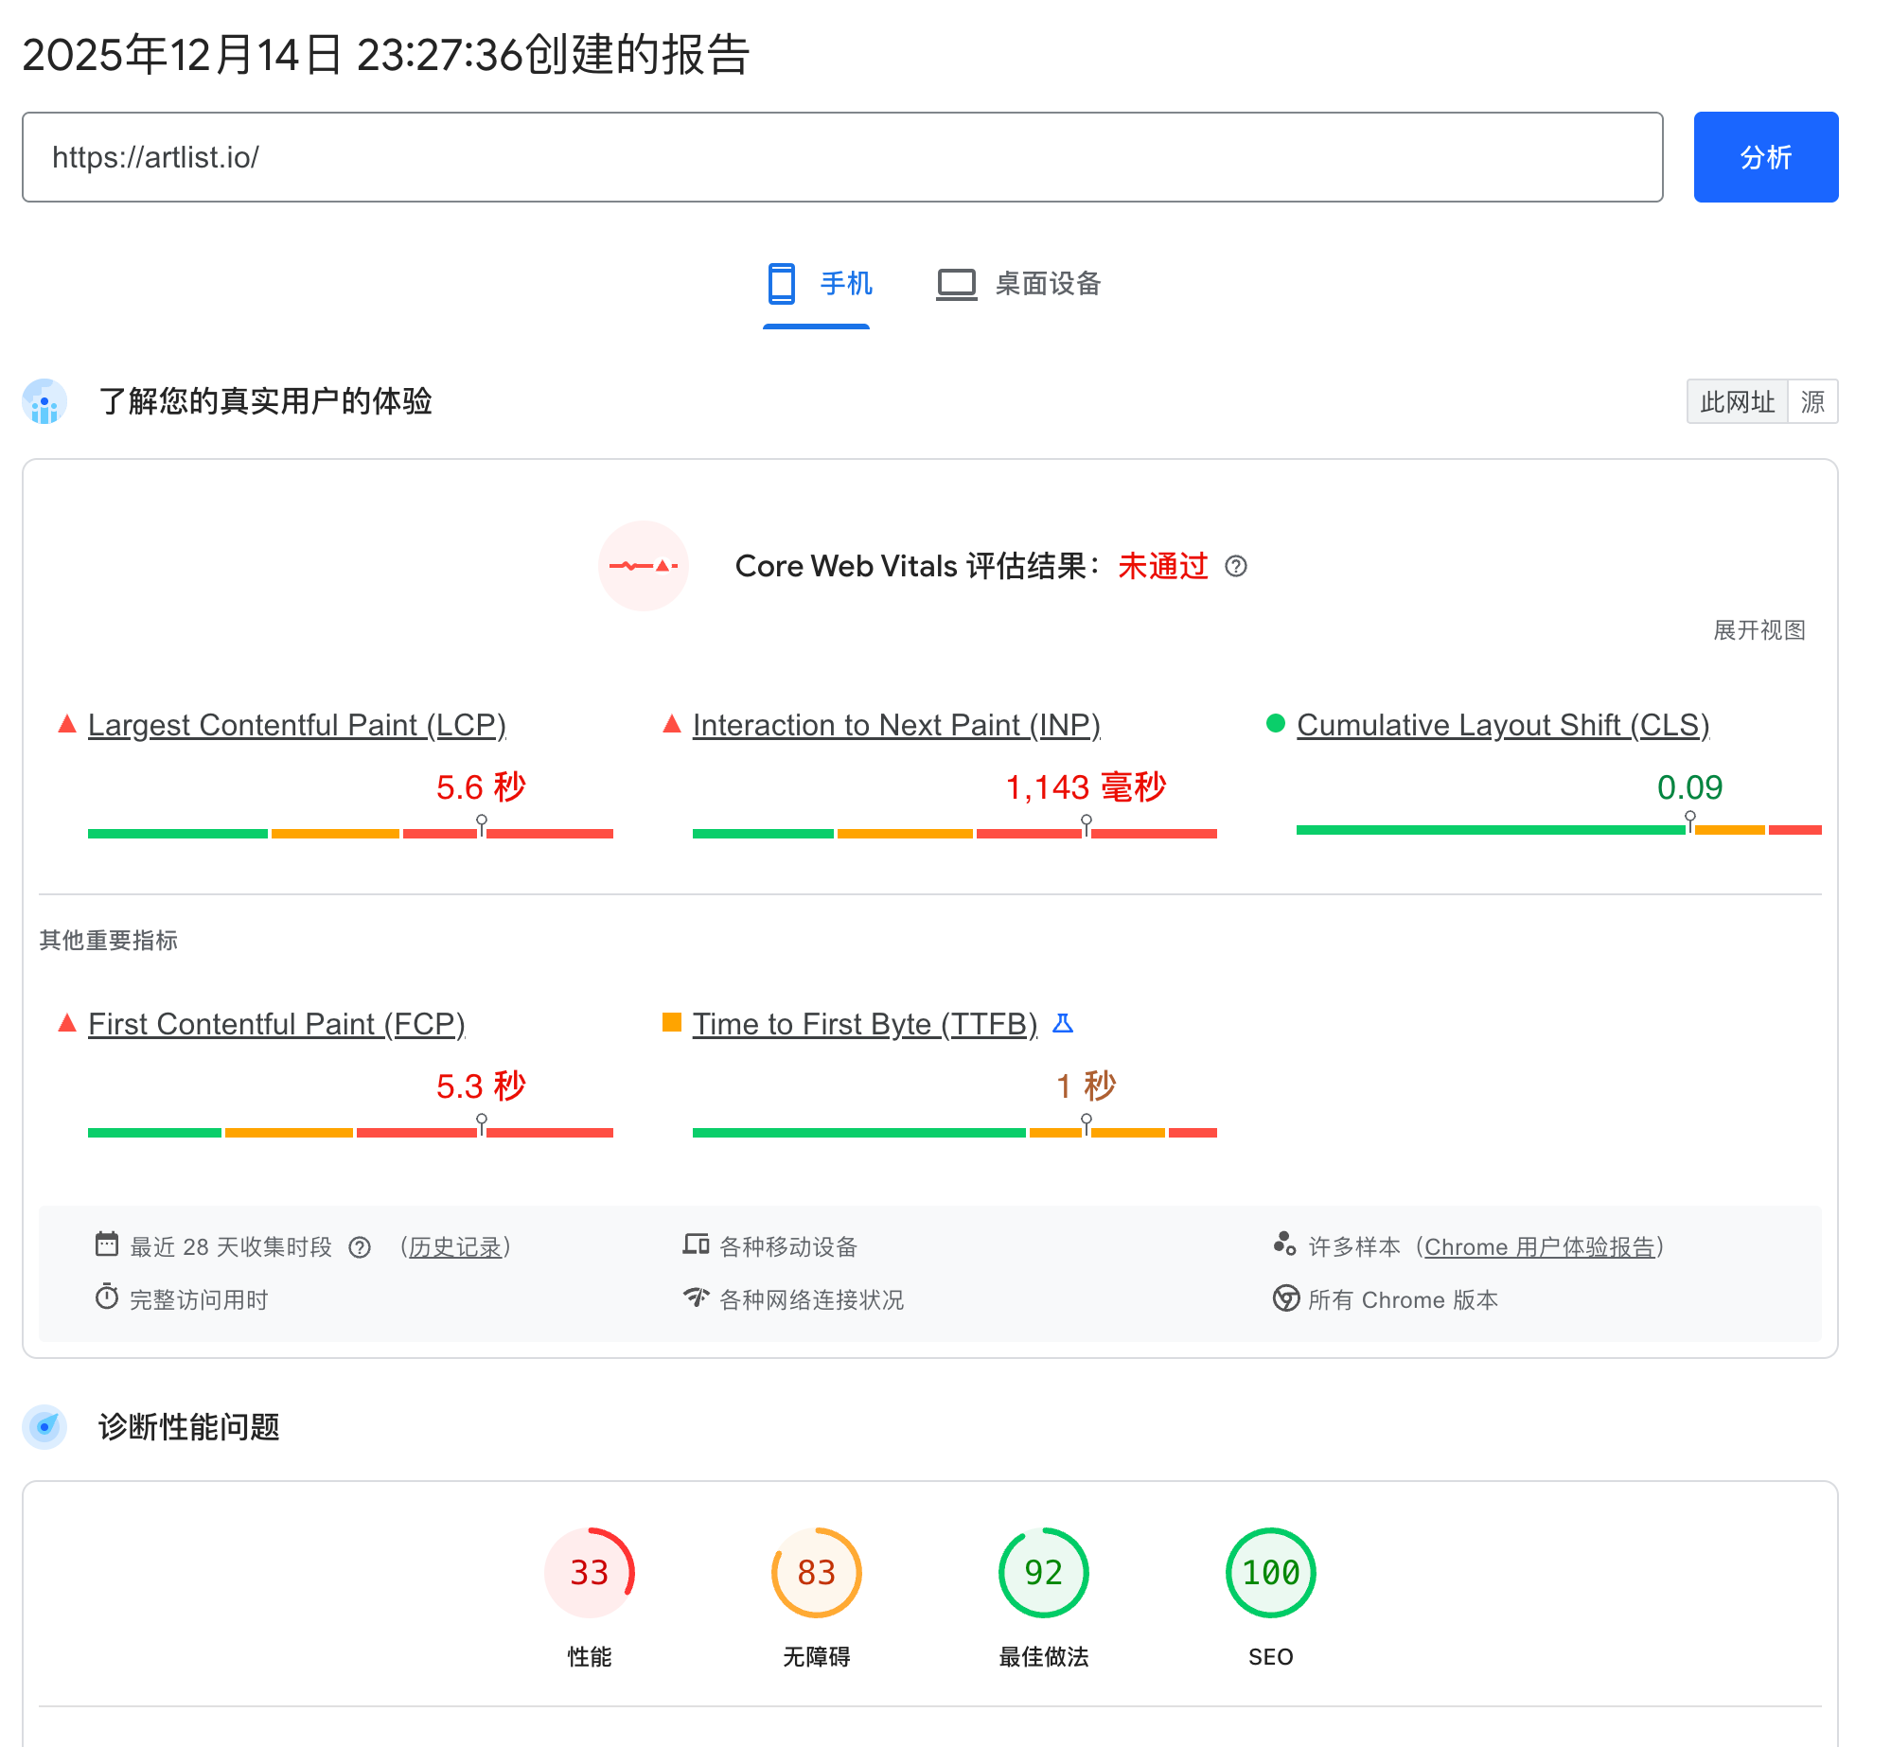Screen dimensions: 1891x1747
Task: Click the LCP distribution bar marker
Action: [482, 825]
